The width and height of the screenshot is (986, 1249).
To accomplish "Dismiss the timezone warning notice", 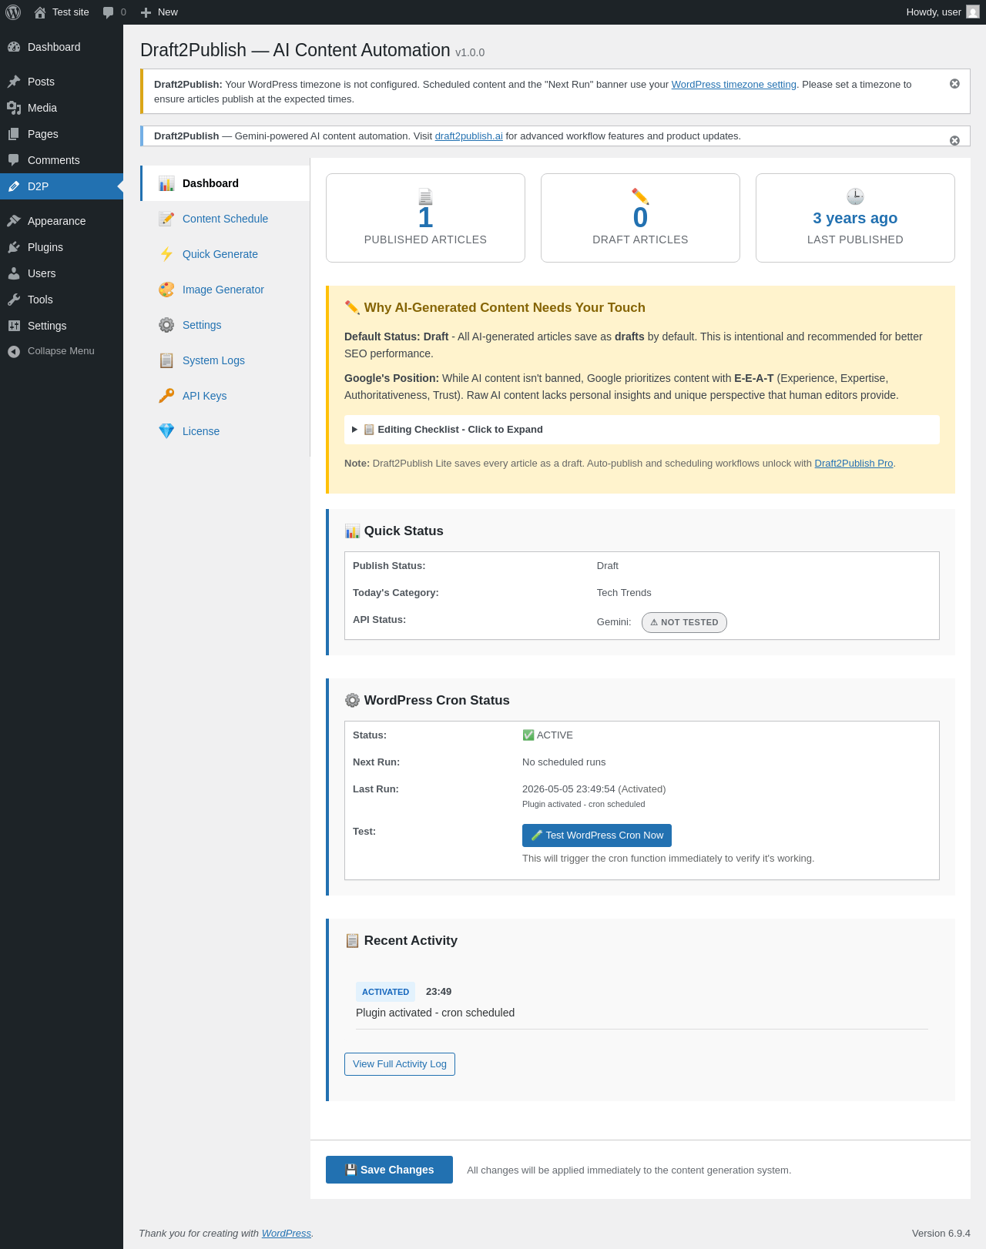I will tap(954, 84).
